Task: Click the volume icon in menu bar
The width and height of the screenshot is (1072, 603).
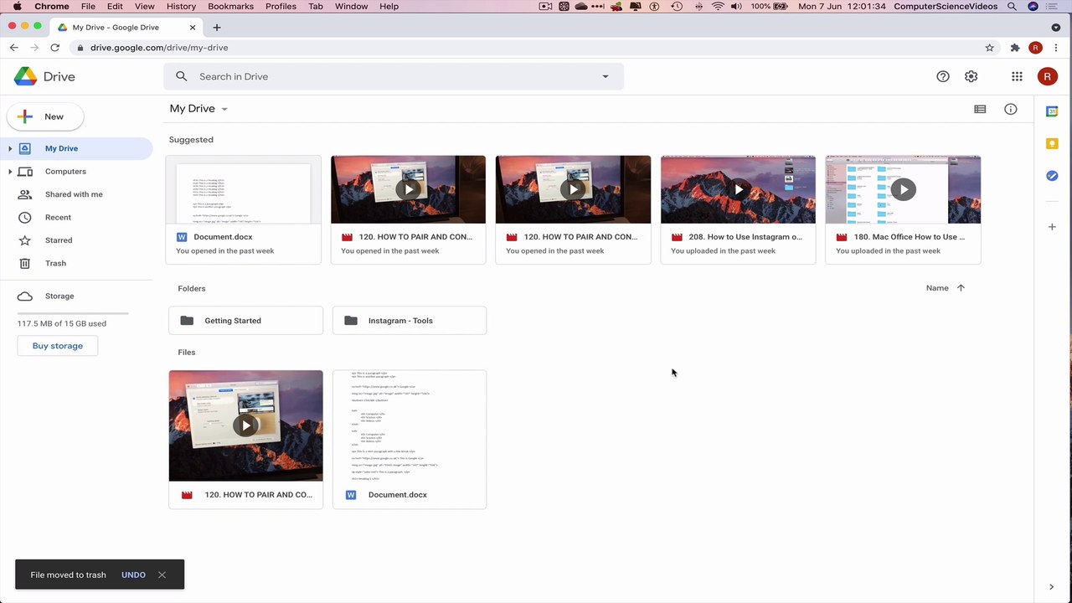Action: (736, 6)
